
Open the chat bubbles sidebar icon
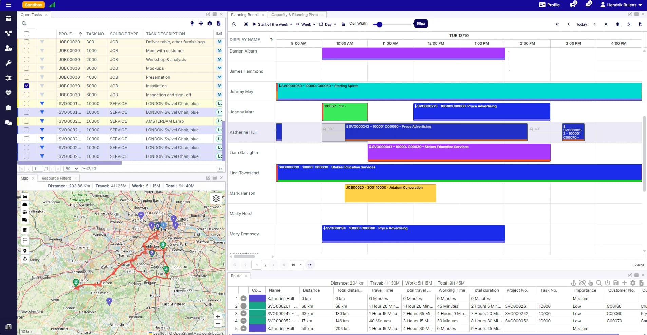point(8,123)
